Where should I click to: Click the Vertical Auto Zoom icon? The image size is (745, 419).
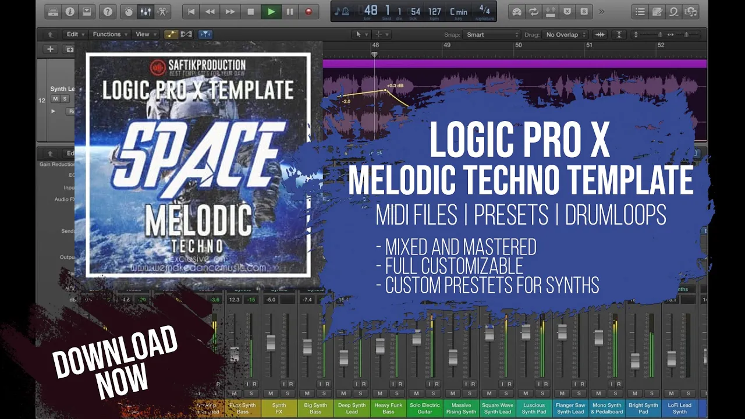click(x=619, y=35)
